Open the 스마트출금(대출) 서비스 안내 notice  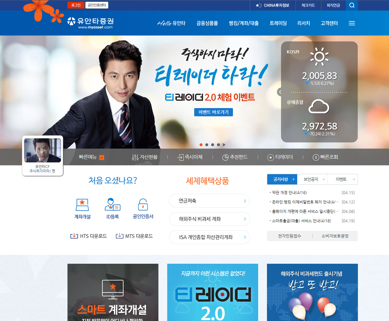(301, 221)
